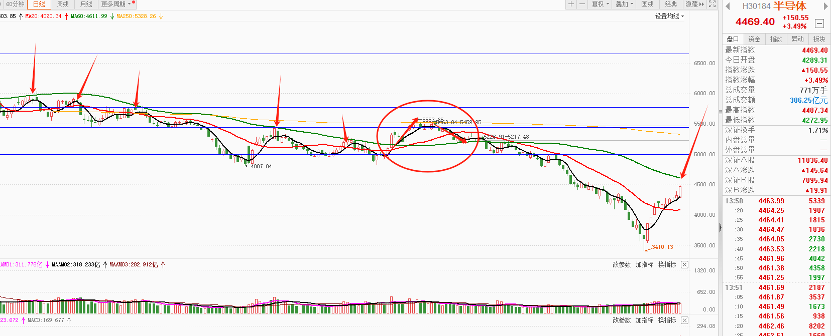Open the 复权 dropdown

pyautogui.click(x=600, y=4)
